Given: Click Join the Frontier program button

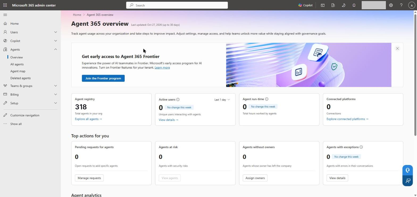Looking at the screenshot, I should pos(103,78).
